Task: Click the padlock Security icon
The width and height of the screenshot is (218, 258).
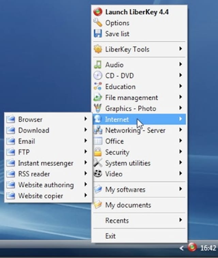Action: (98, 152)
